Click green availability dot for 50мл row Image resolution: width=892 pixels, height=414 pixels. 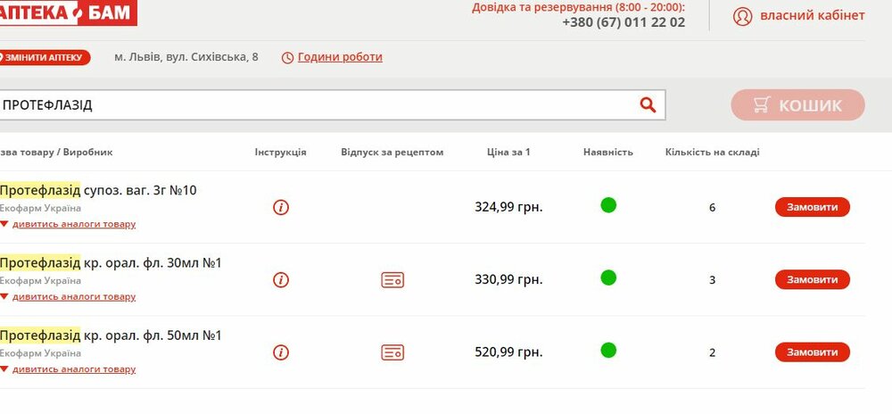click(608, 350)
